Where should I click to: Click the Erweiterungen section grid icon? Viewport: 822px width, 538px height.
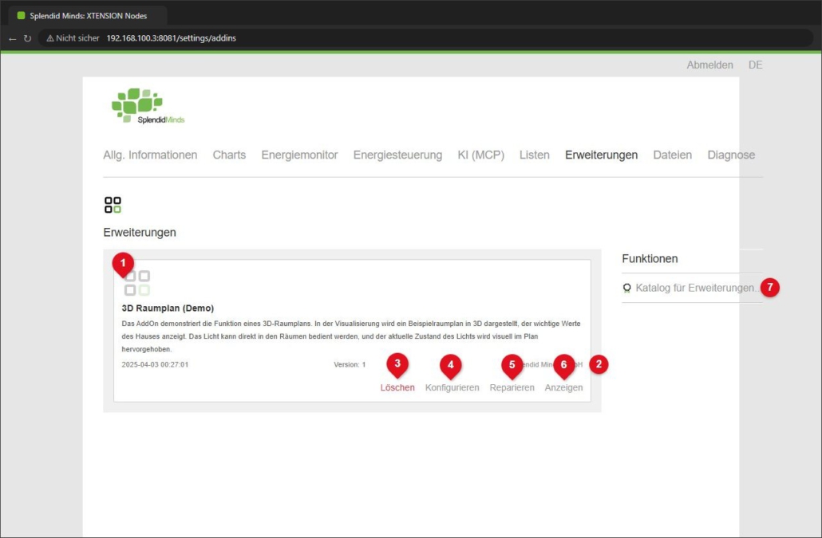(113, 205)
